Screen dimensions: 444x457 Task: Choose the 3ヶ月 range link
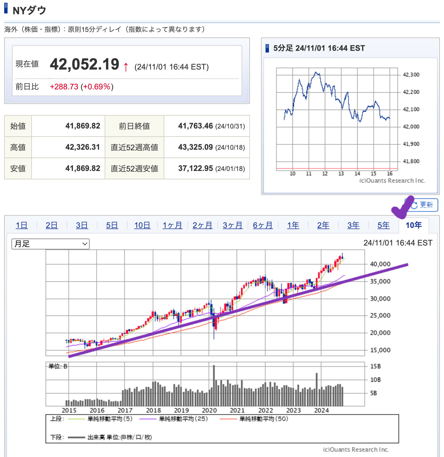pyautogui.click(x=233, y=225)
